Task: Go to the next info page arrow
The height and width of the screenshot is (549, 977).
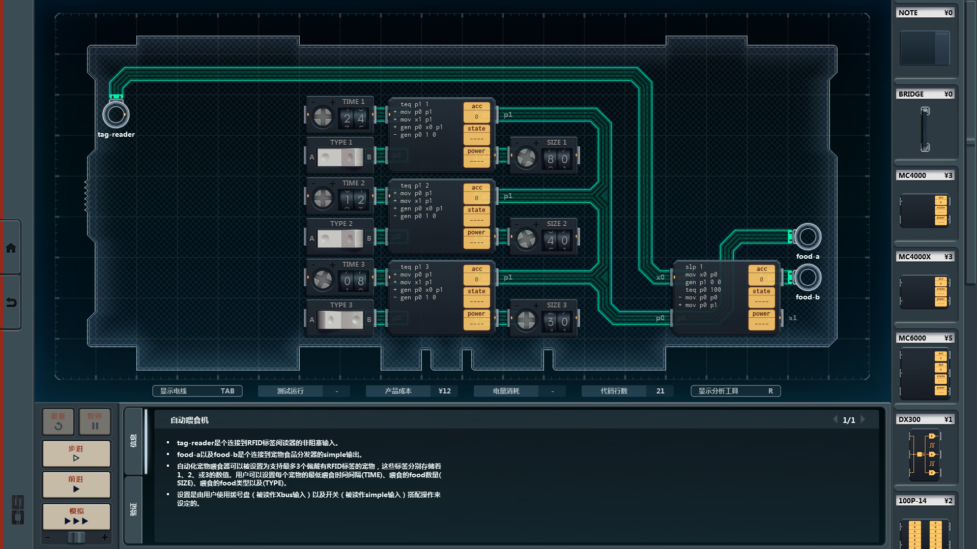Action: click(x=863, y=420)
